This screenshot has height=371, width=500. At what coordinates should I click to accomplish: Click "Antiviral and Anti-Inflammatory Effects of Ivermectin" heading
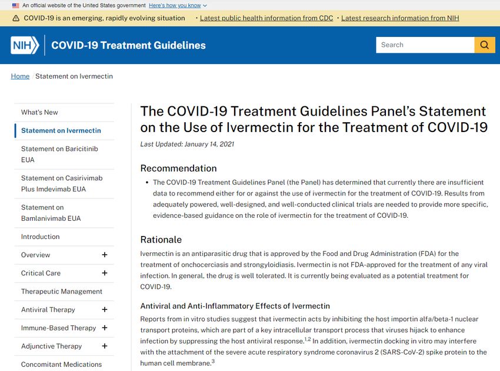click(235, 306)
